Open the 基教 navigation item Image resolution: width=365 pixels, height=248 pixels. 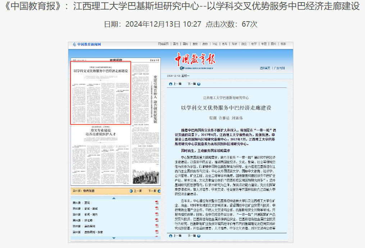point(195,44)
